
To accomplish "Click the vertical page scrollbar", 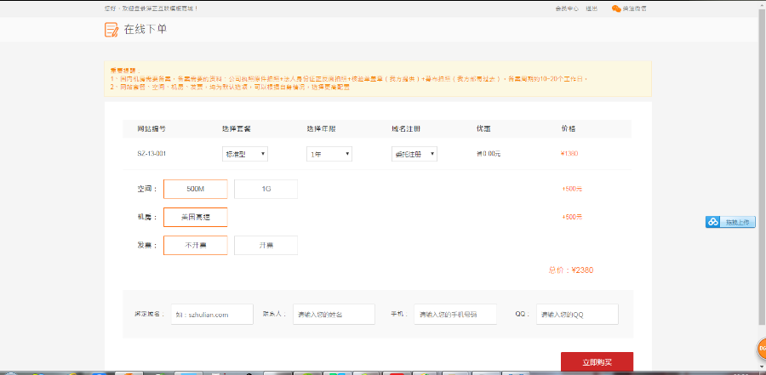I will pos(762,166).
